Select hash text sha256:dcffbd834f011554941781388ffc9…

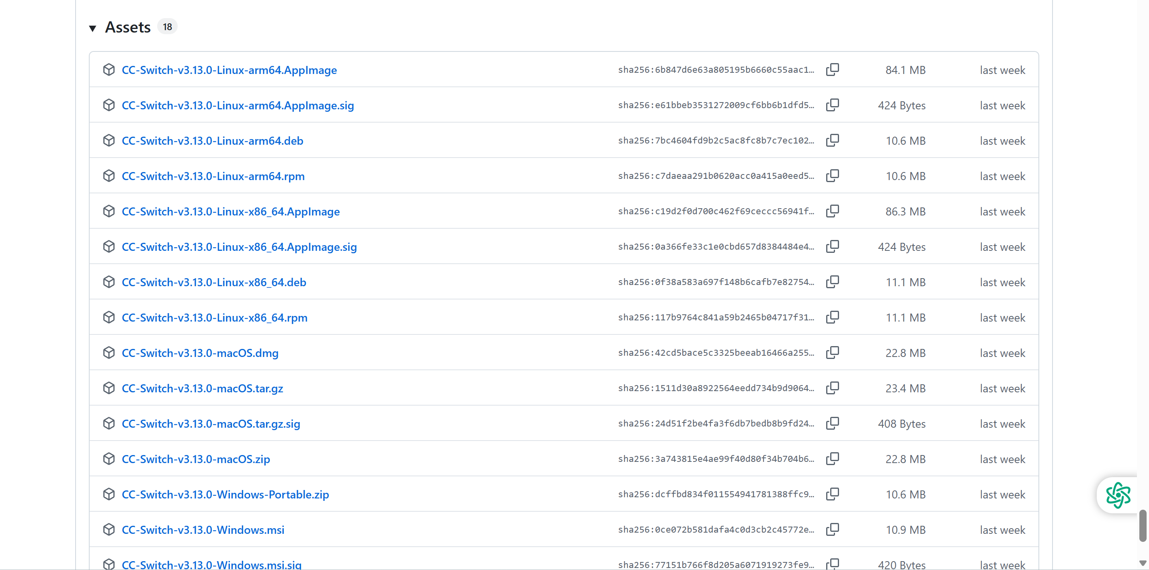point(716,494)
